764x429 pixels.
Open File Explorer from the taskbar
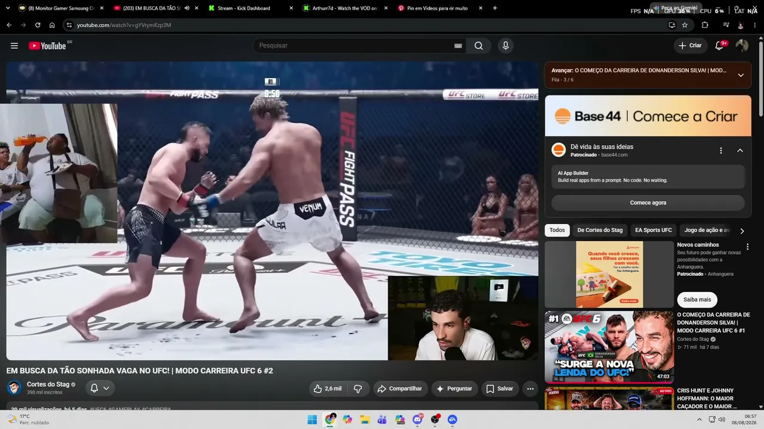point(365,419)
